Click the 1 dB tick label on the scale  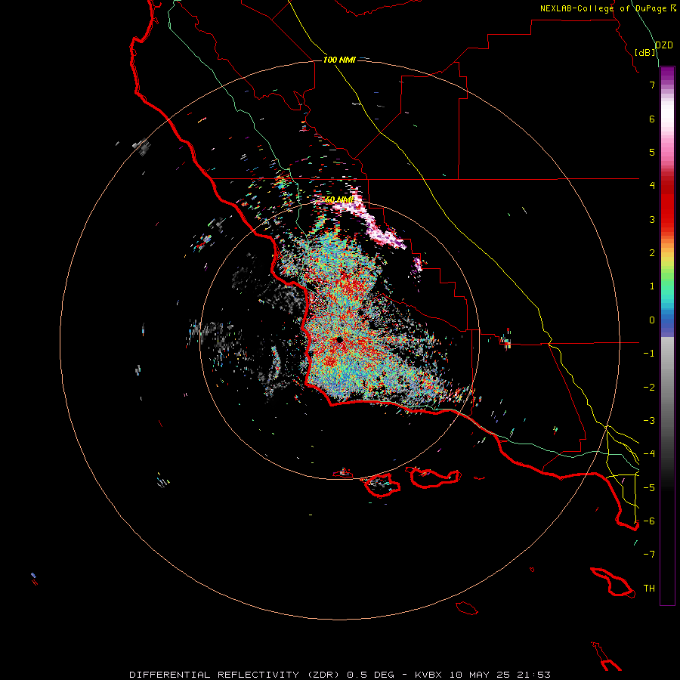[x=652, y=286]
